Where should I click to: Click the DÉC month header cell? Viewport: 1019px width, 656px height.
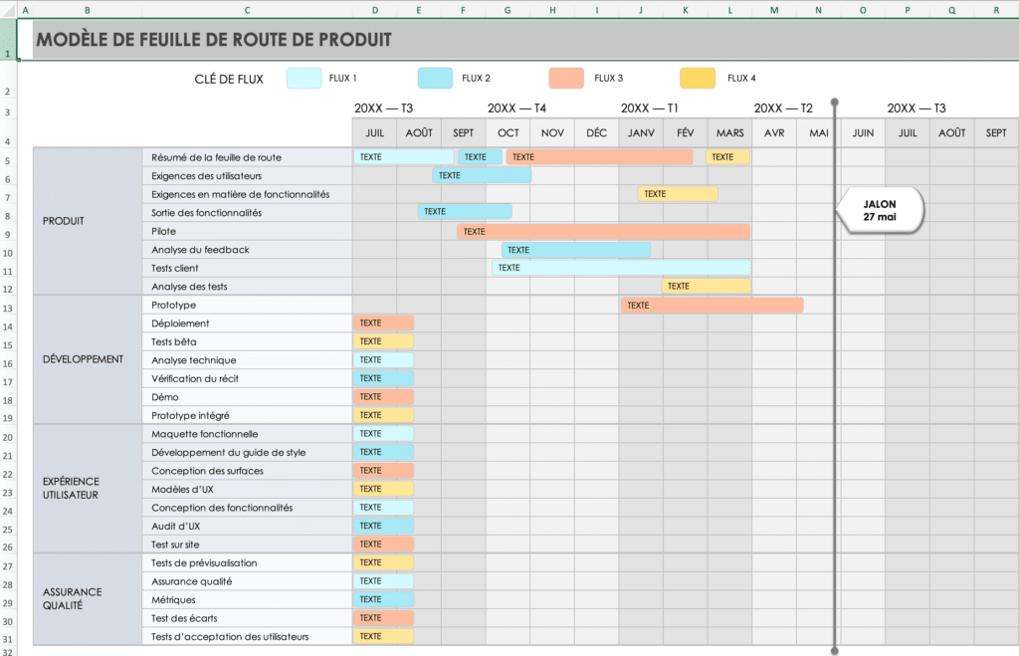coord(596,133)
